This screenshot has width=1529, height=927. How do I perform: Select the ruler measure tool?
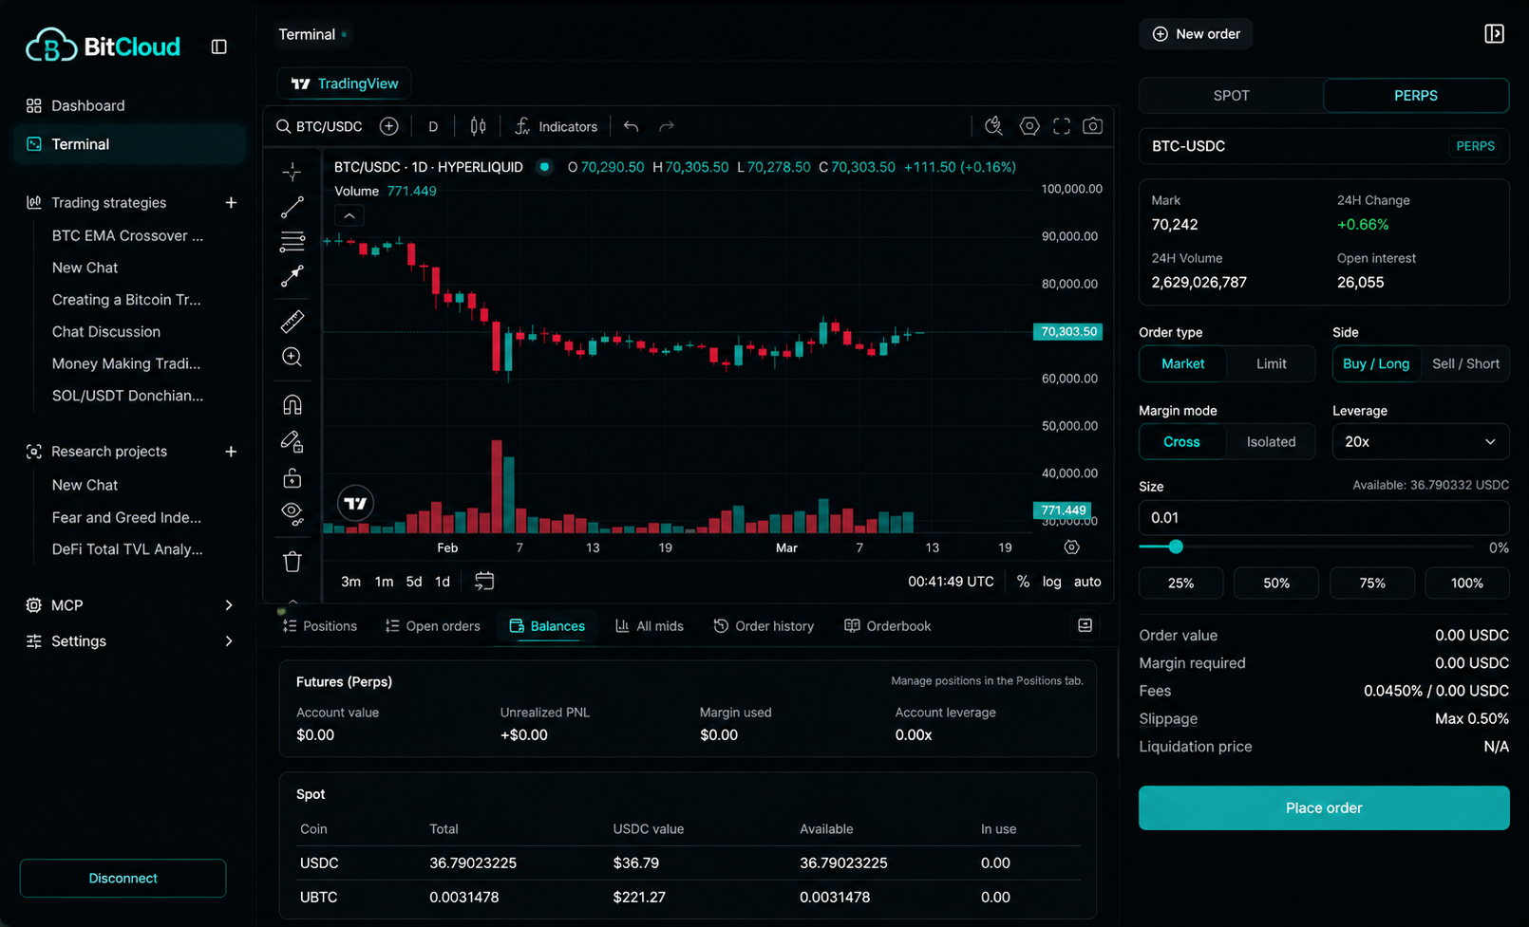click(x=293, y=322)
